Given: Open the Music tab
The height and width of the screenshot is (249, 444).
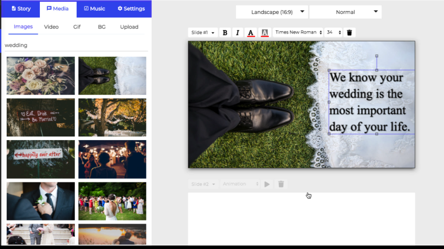Looking at the screenshot, I should [95, 9].
